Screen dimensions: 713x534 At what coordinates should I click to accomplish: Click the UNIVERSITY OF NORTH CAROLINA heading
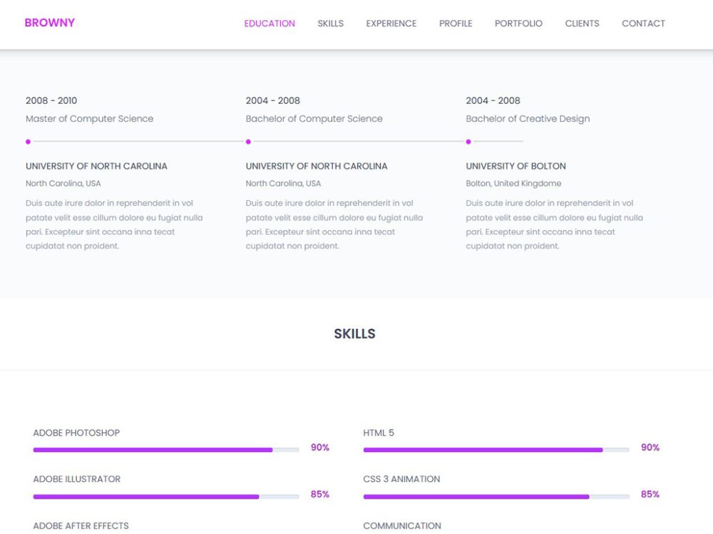[x=96, y=166]
